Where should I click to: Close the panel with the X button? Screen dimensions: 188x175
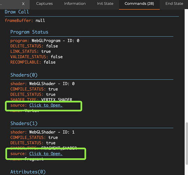[23, 4]
